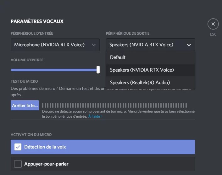The height and width of the screenshot is (175, 222).
Task: Select the Appuyer-pour-parler label text
Action: coord(46,164)
